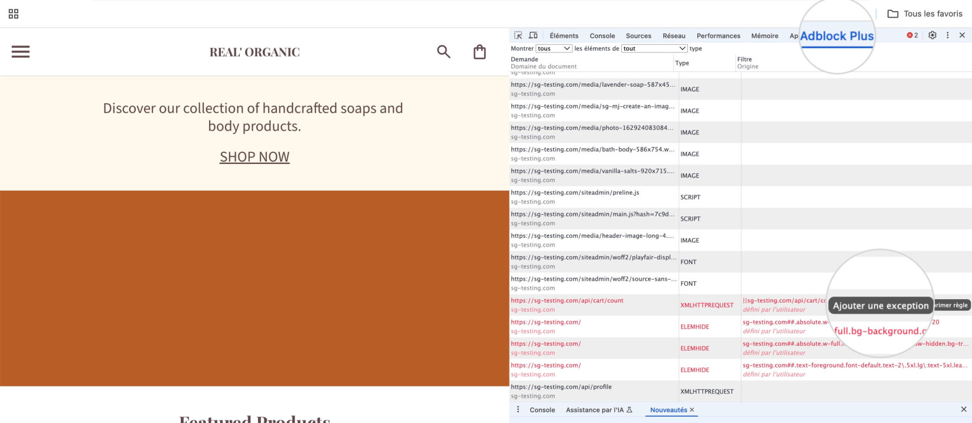Open the 'tout' type filter dropdown
The width and height of the screenshot is (972, 423).
pyautogui.click(x=654, y=48)
